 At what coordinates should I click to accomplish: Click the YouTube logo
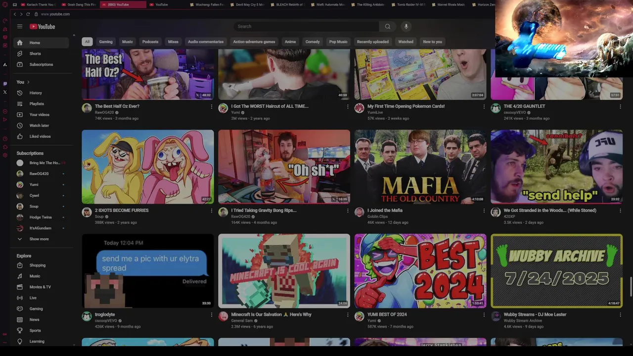42,27
